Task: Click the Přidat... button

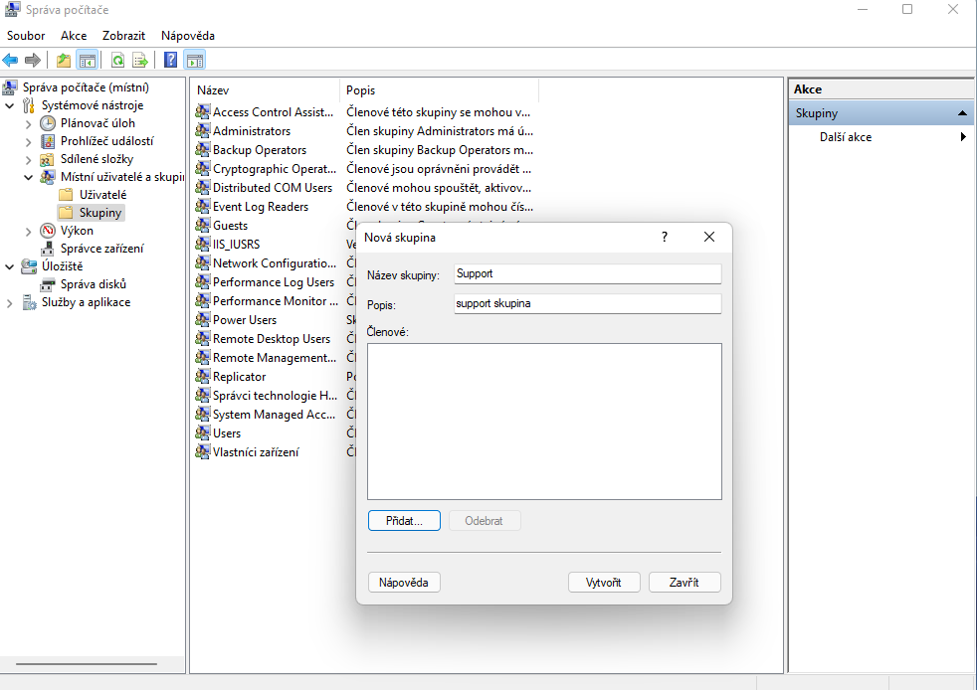Action: (404, 521)
